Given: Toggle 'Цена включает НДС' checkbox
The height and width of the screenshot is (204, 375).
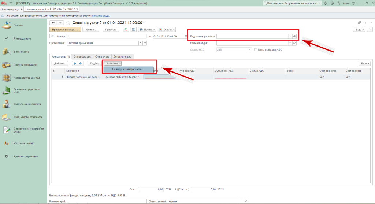Looking at the screenshot, I should click(256, 49).
